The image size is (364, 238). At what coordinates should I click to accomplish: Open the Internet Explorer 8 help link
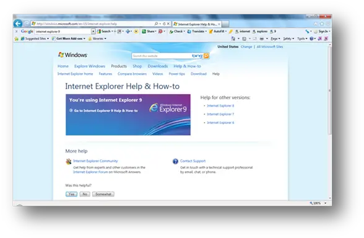pyautogui.click(x=220, y=106)
